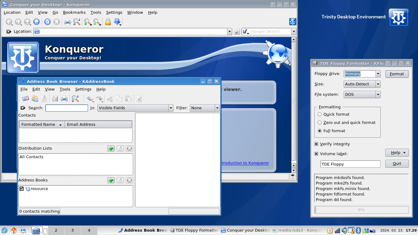Click New Distribution List people icon in KAddressBook

tap(35, 99)
